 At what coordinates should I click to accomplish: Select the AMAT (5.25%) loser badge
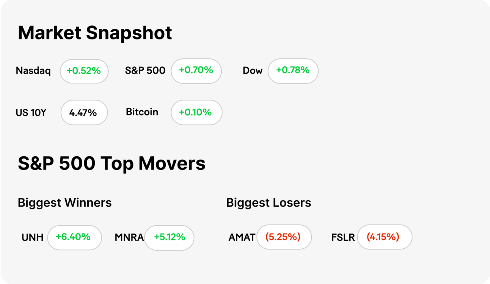(284, 237)
